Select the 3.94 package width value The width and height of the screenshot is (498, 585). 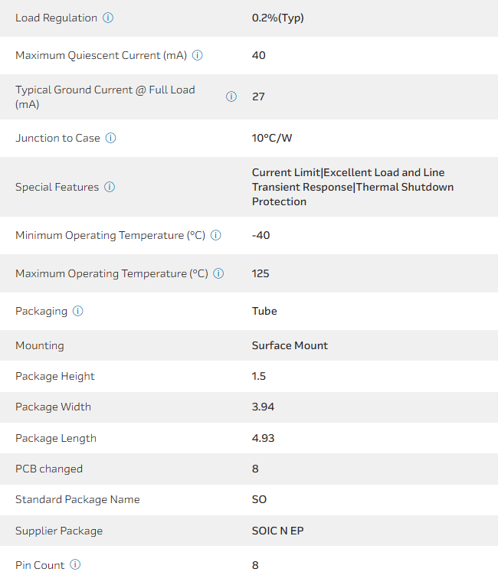point(263,407)
